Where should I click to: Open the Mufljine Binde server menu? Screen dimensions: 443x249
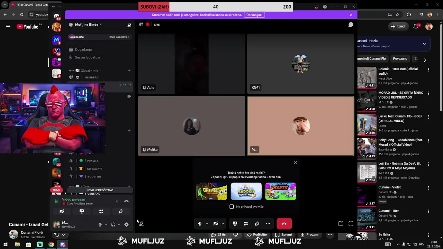89,25
